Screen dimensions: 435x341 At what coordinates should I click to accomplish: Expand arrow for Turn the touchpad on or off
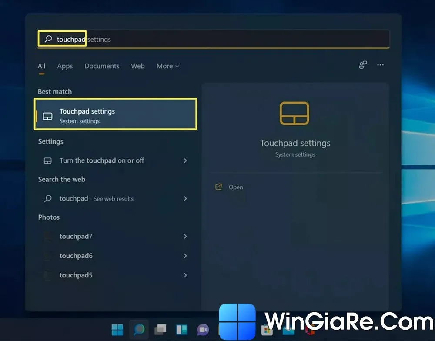185,161
